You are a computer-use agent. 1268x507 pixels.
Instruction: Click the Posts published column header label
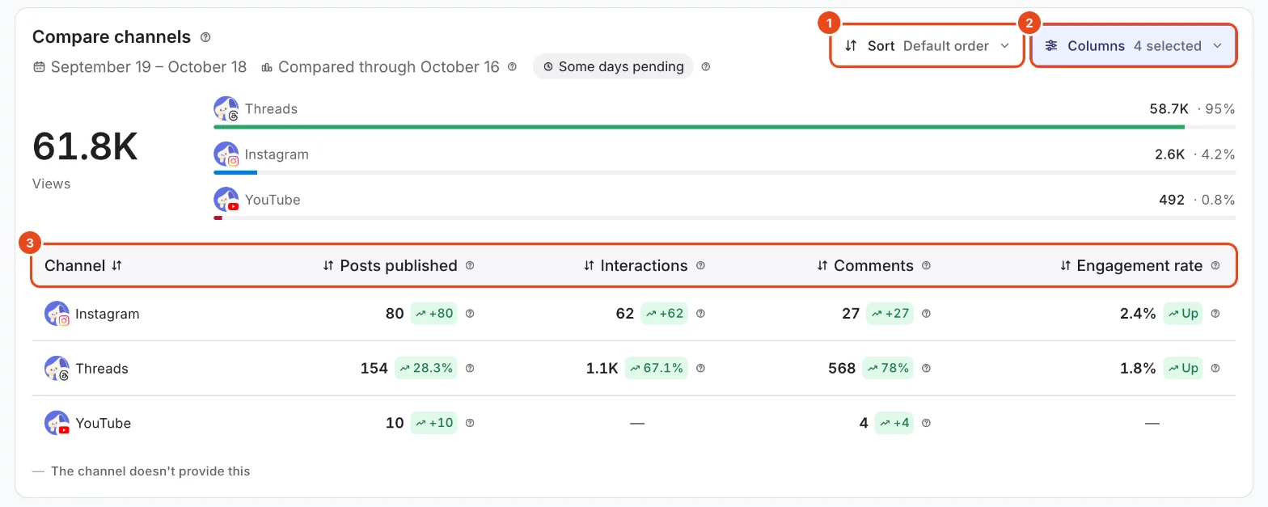(x=399, y=266)
